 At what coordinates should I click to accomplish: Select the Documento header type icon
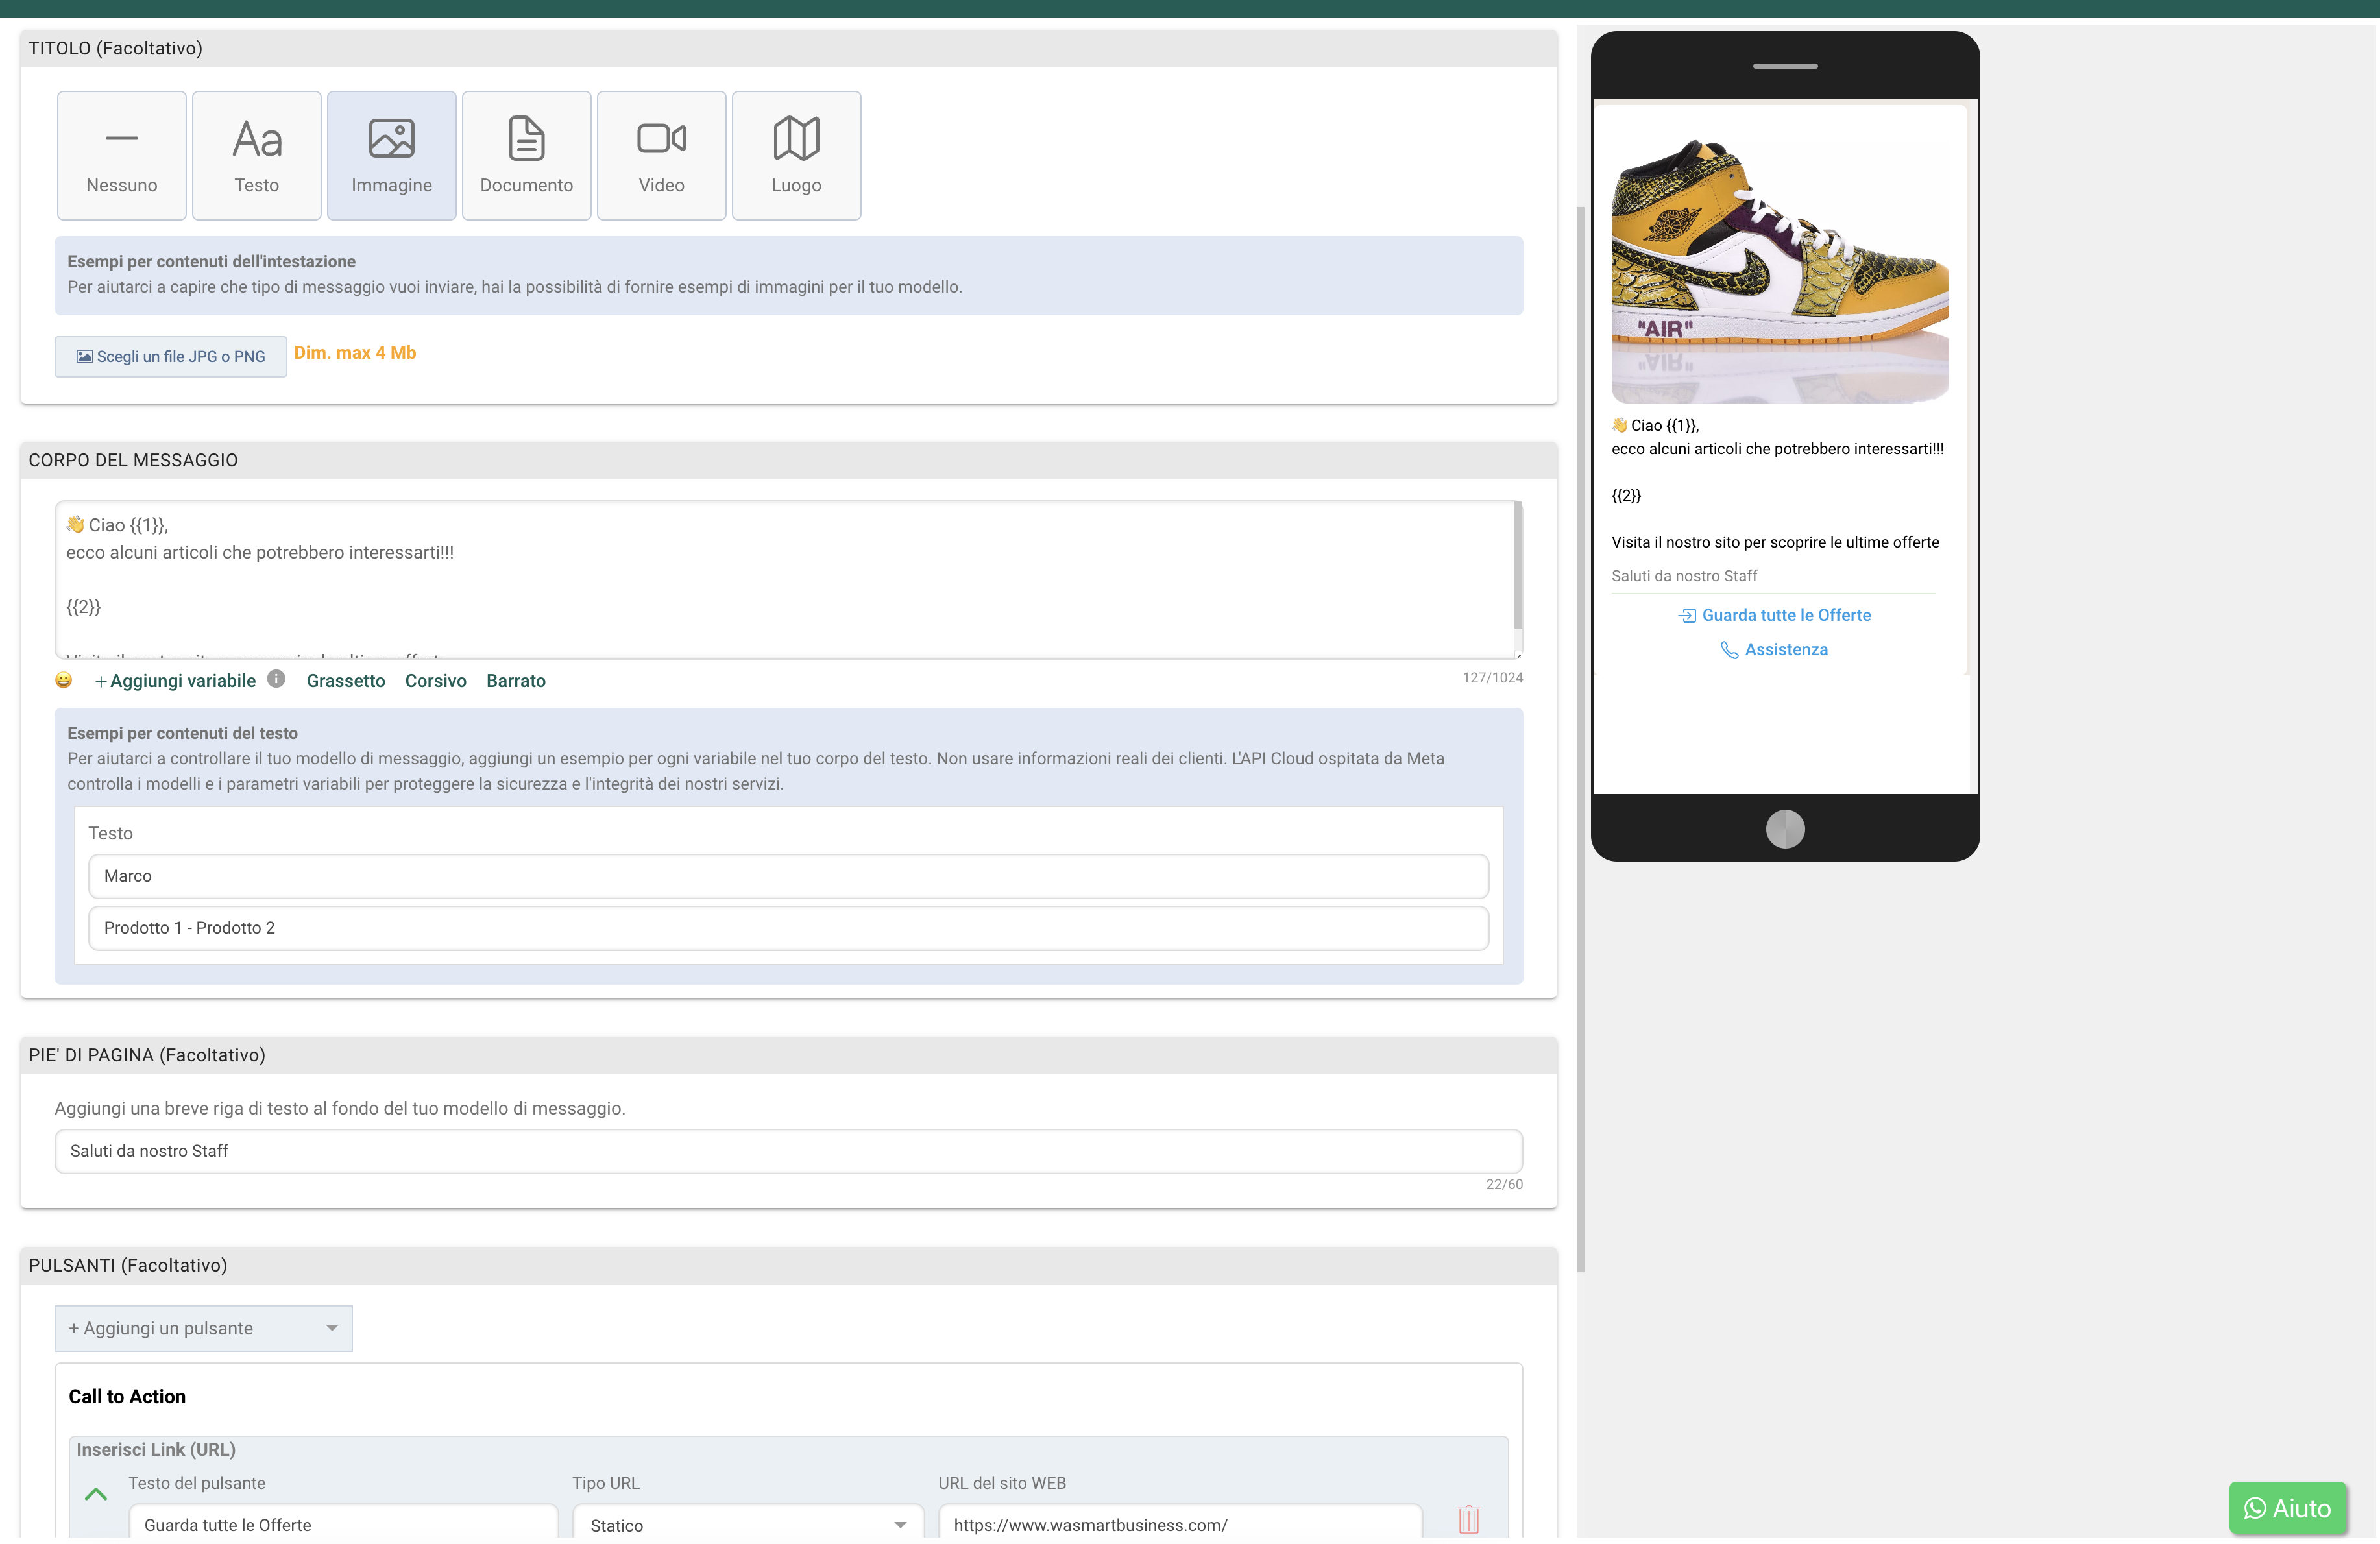tap(526, 154)
